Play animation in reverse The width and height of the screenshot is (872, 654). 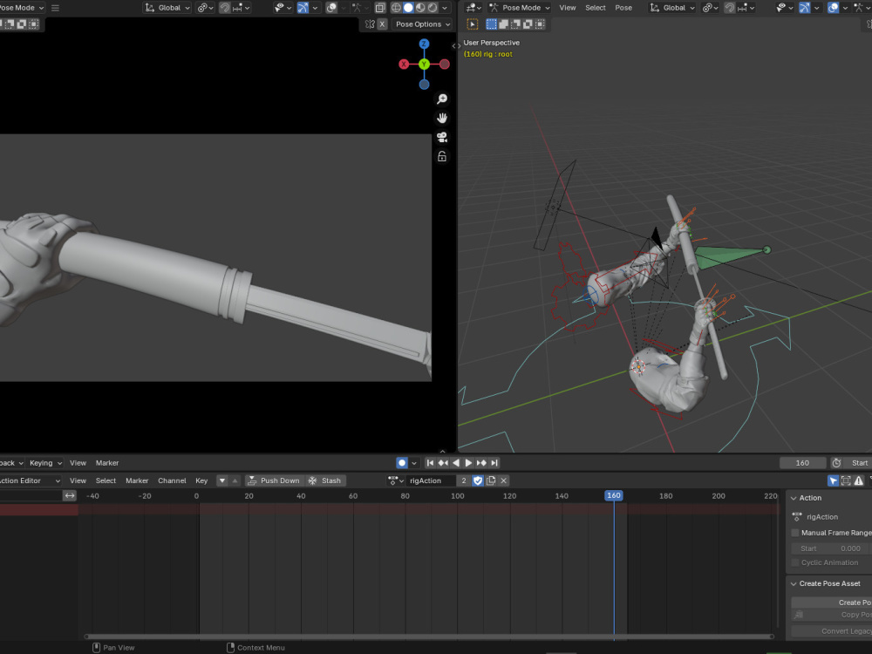[x=455, y=463]
